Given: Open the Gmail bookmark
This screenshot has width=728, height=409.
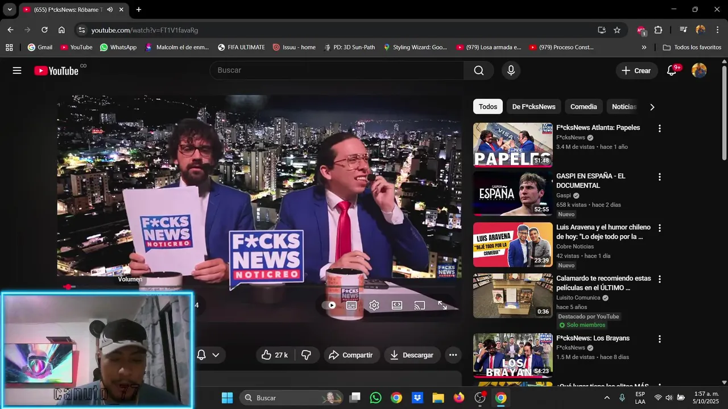Looking at the screenshot, I should point(40,47).
